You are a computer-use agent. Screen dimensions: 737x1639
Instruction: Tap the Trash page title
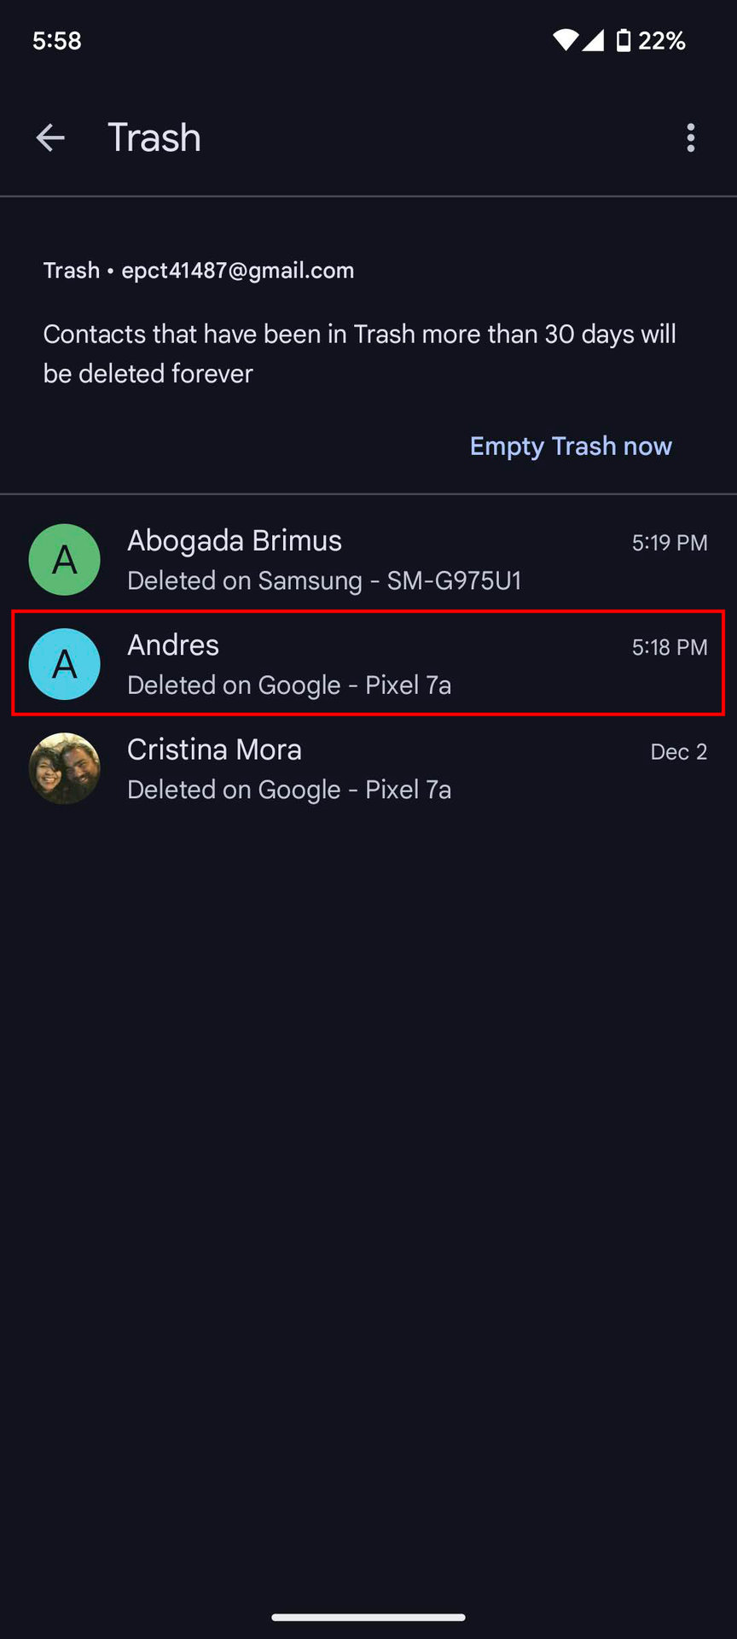(154, 137)
